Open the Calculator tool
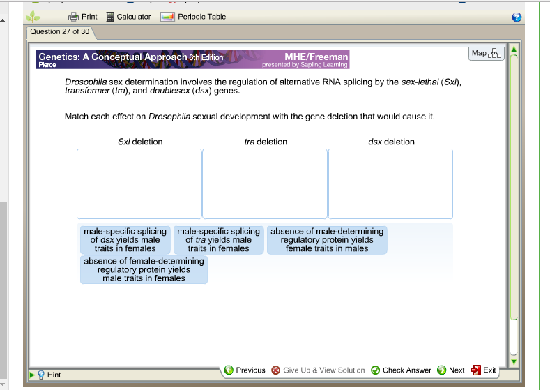The image size is (550, 390). tap(129, 17)
